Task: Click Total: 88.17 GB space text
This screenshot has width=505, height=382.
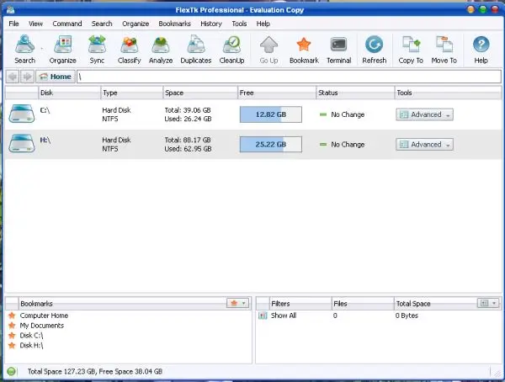Action: (x=188, y=140)
